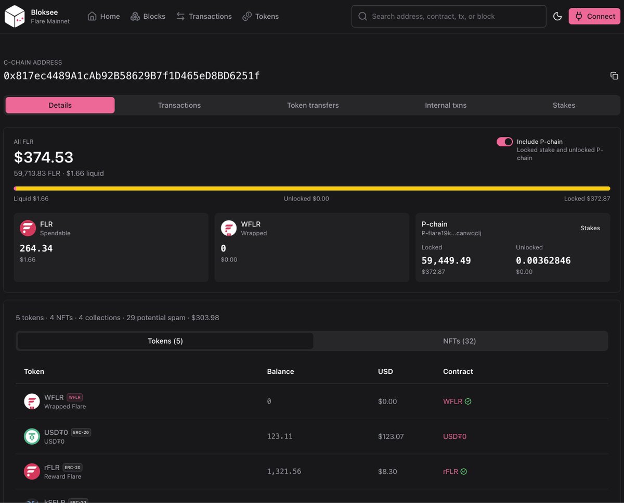Click the 0.00362846 unlocked amount
The image size is (624, 503).
tap(543, 260)
